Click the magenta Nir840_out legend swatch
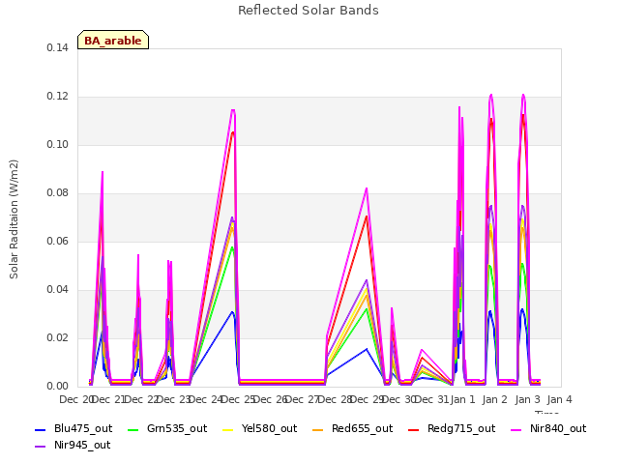619x464 pixels. tap(516, 429)
